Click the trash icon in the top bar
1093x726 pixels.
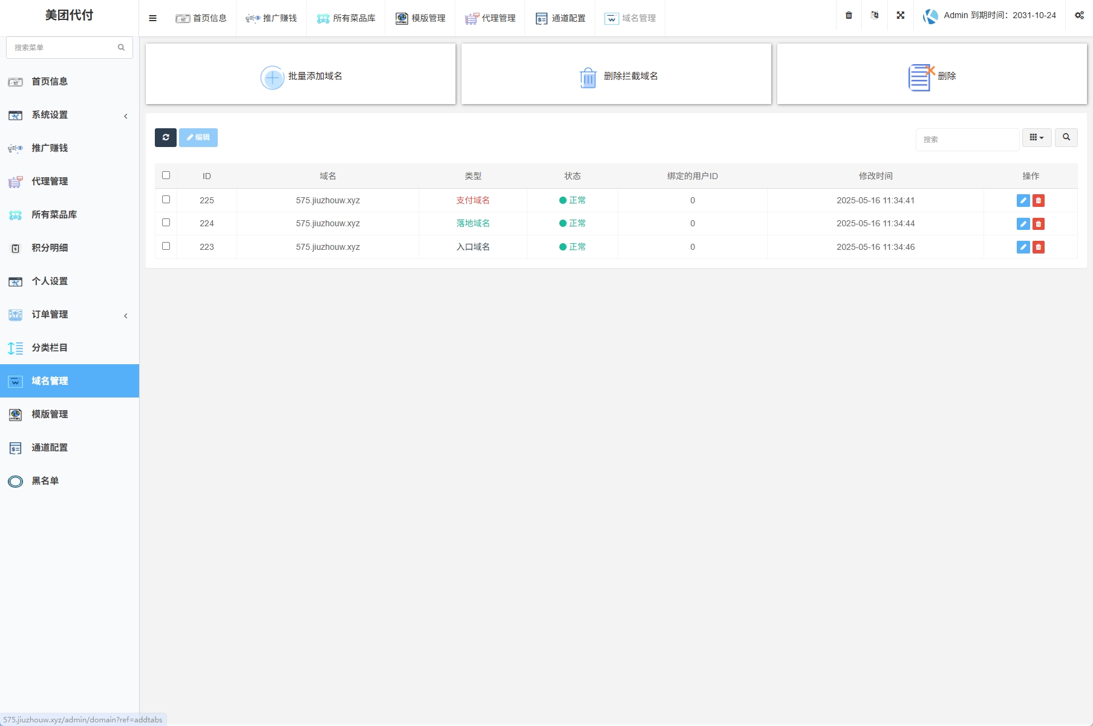(x=849, y=16)
